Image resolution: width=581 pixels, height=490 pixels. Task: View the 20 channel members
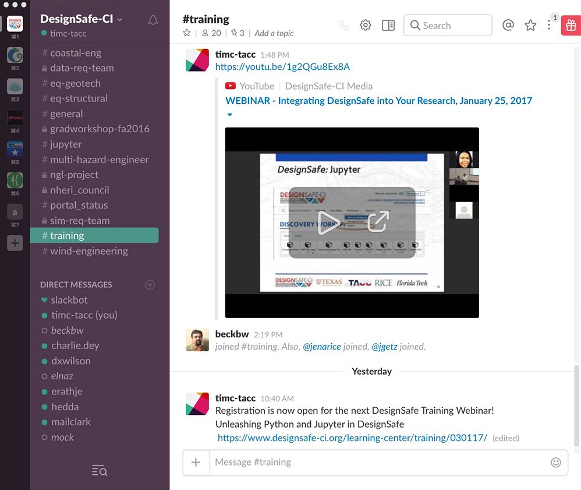[x=211, y=33]
